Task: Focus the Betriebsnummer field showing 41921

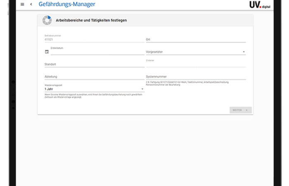Action: (95, 39)
